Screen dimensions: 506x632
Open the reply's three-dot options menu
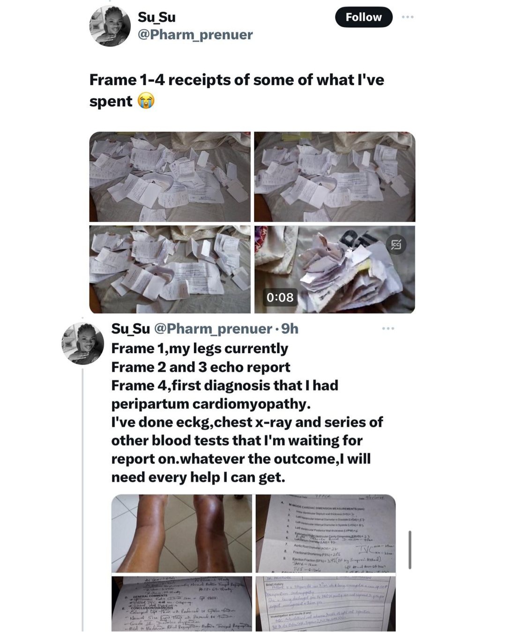[388, 329]
